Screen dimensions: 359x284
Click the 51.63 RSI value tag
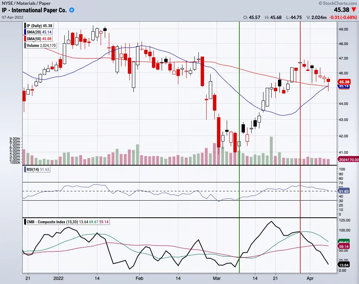(x=344, y=191)
